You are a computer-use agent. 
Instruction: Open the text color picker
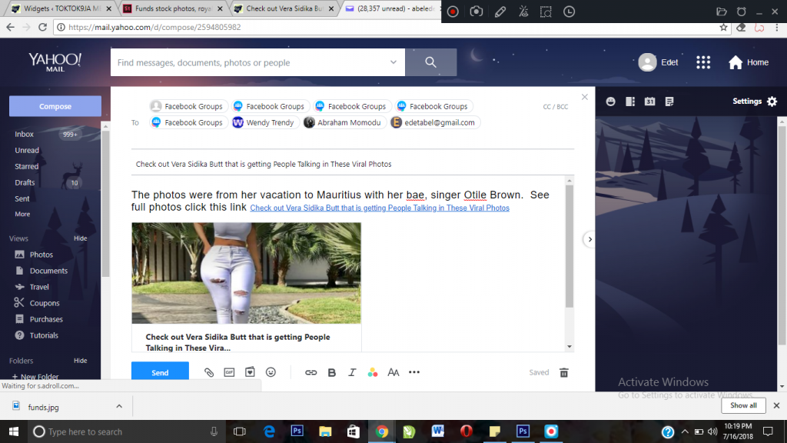point(373,373)
